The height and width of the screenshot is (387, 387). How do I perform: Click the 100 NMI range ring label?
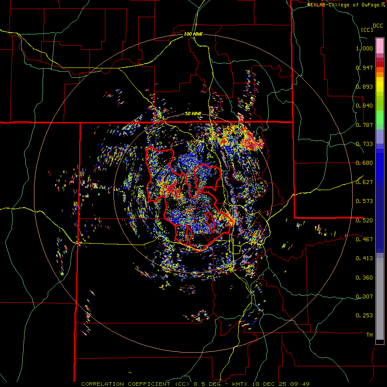[193, 34]
